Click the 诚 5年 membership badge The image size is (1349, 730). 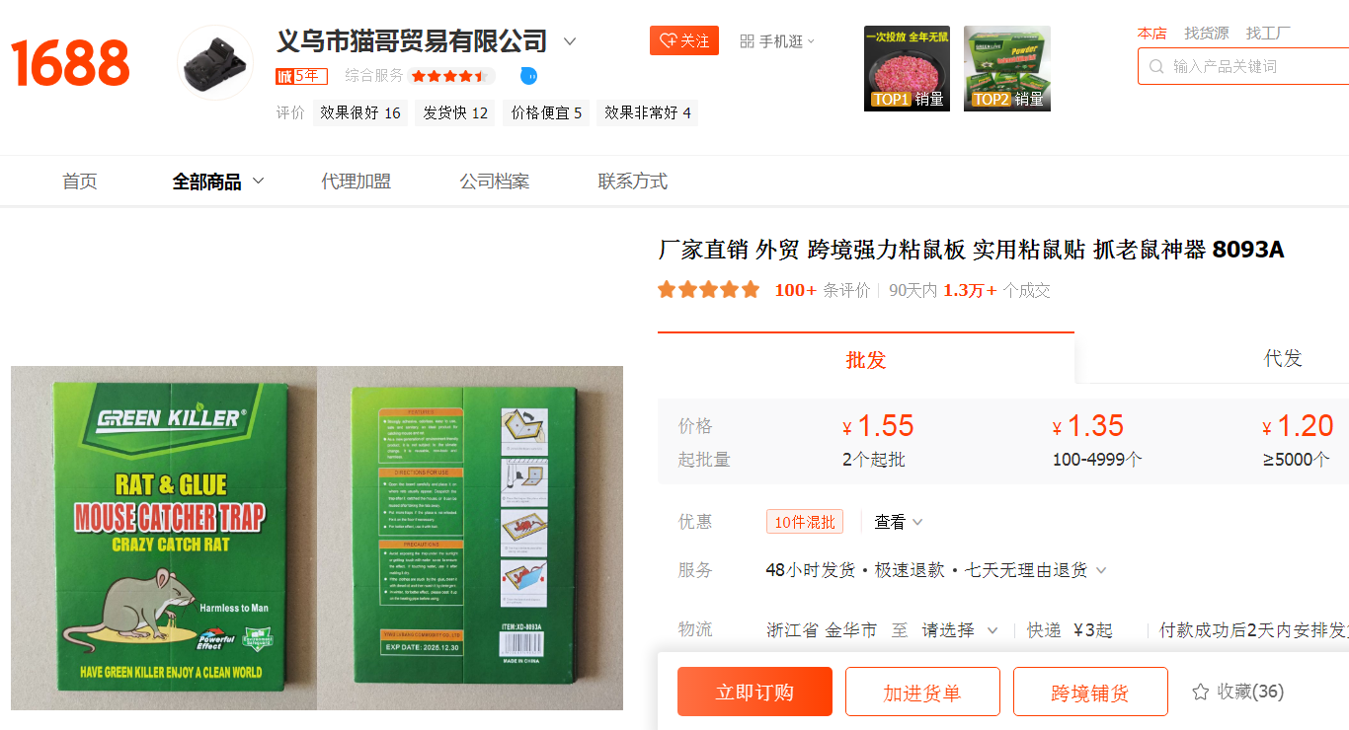[x=300, y=76]
